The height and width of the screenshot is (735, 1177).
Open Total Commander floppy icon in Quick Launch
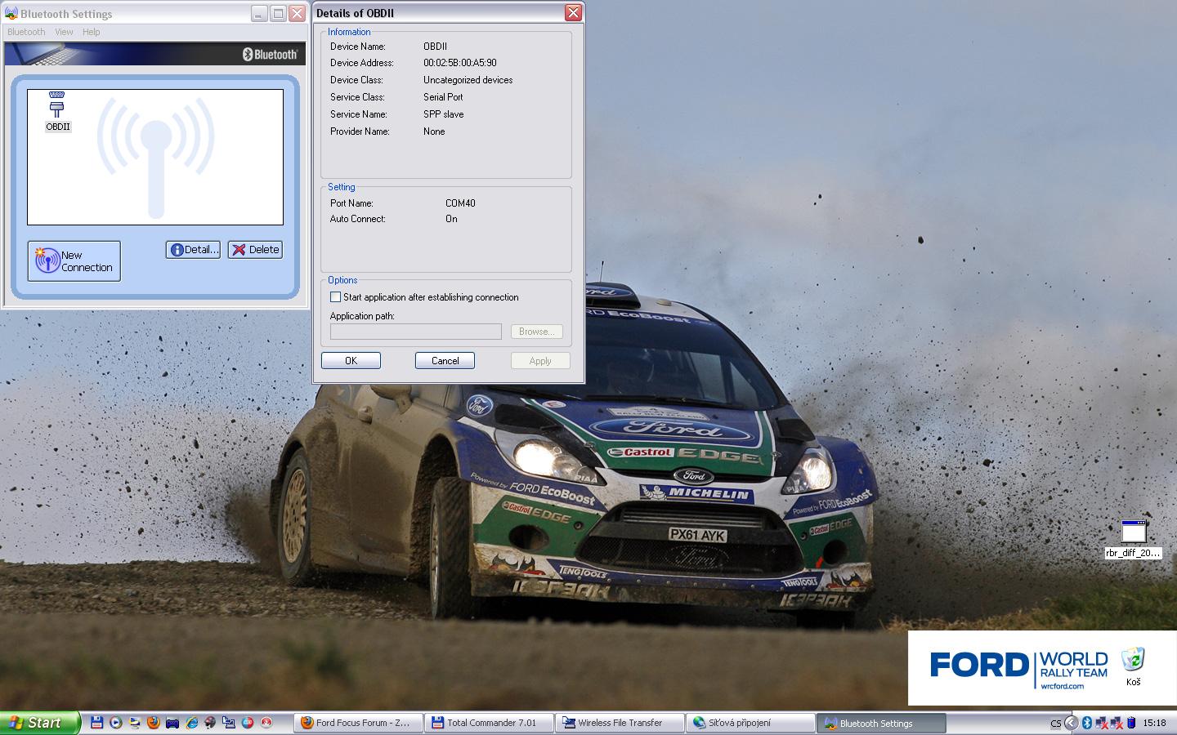(x=96, y=723)
